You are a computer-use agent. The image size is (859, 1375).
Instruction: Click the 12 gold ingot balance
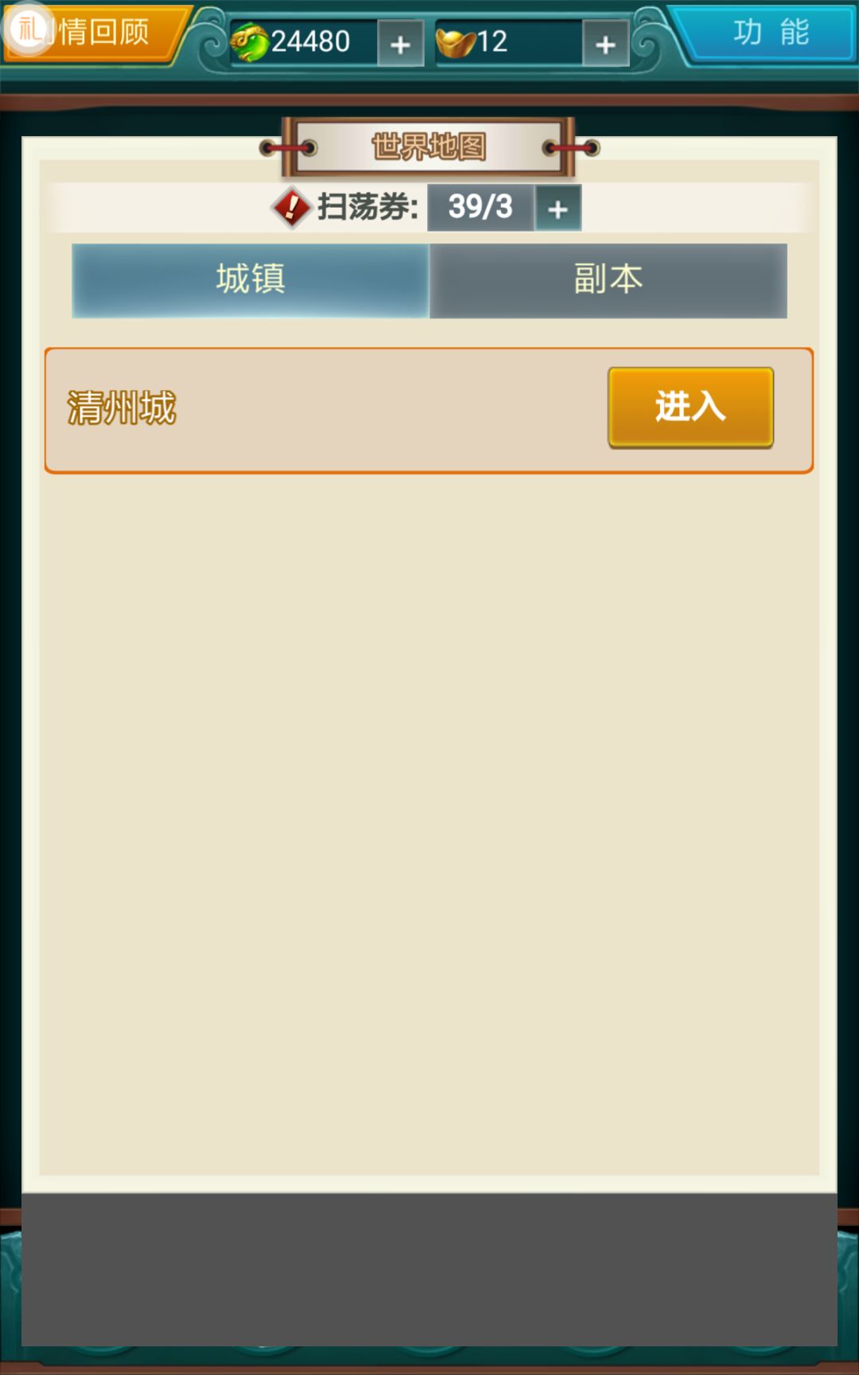click(492, 41)
